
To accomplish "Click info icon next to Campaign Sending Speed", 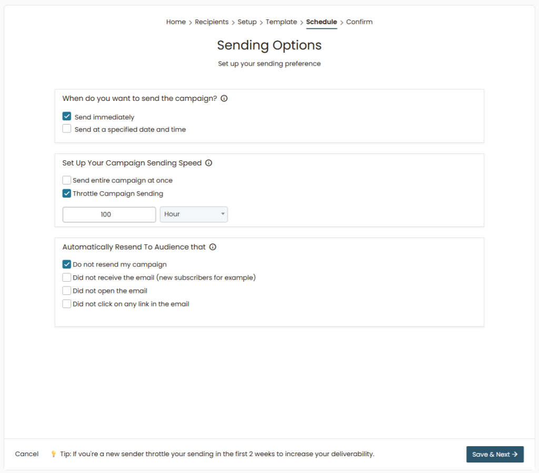I will (208, 163).
